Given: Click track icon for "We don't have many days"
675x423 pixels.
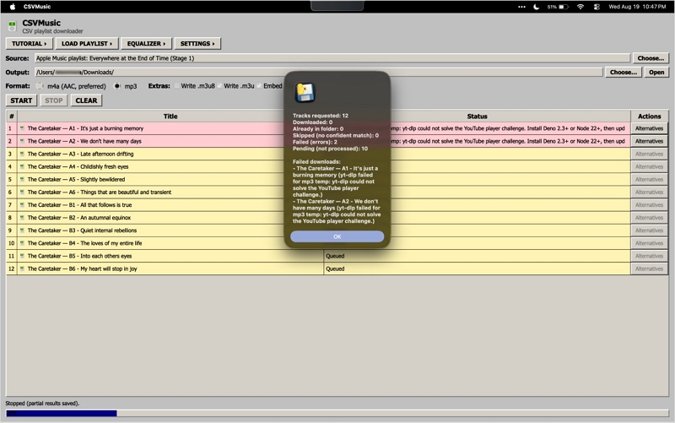Looking at the screenshot, I should click(x=22, y=141).
